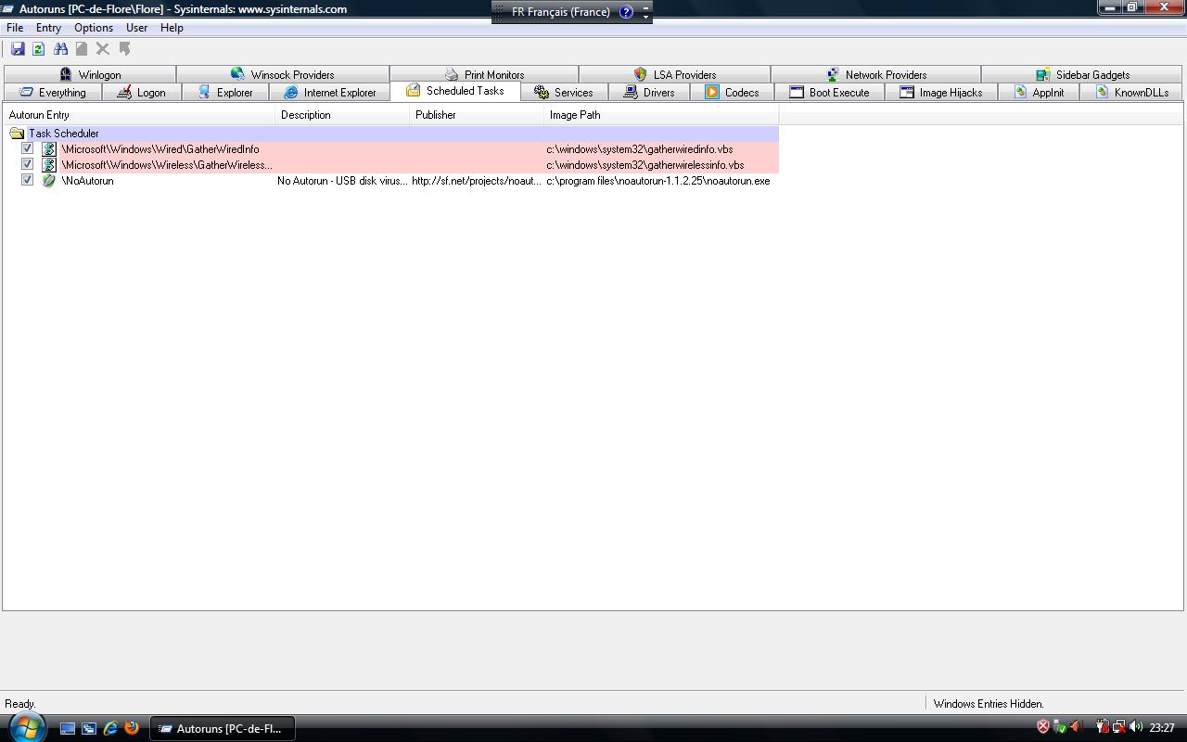Screen dimensions: 1187x742
Task: Click the Task Scheduler folder icon
Action: point(17,134)
